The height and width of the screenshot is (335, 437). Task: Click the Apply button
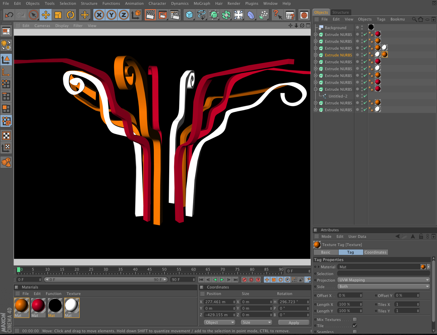click(x=294, y=323)
